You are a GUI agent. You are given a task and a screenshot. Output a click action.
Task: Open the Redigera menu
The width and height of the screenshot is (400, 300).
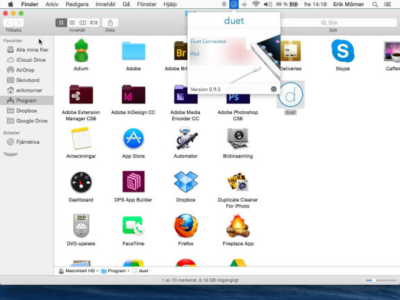coord(77,4)
